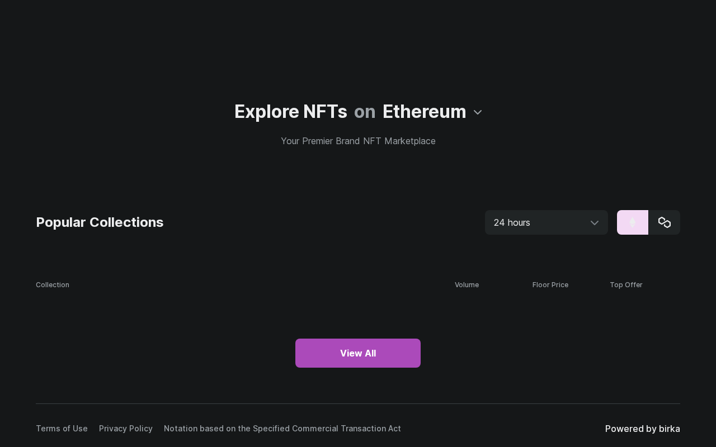This screenshot has height=447, width=716.
Task: Open the Specified Commercial Transaction Act notation link
Action: [x=282, y=429]
